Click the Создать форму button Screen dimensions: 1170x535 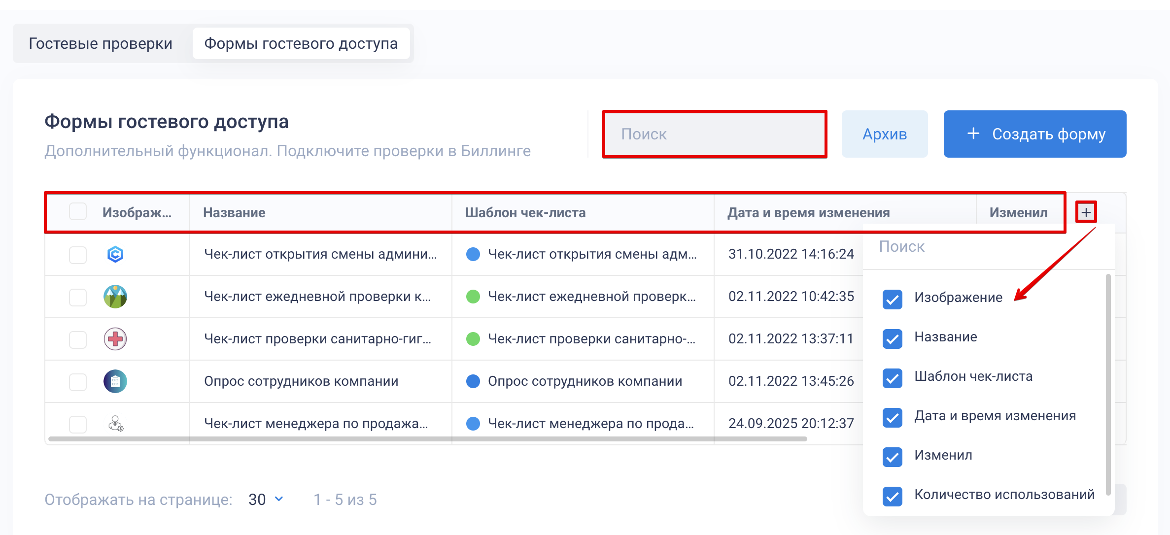point(1034,134)
